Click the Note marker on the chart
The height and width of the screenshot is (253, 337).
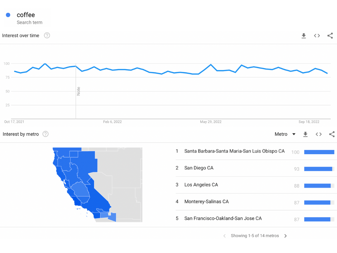(78, 91)
